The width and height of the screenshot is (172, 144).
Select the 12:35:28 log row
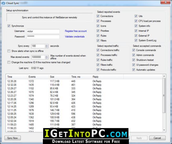[84, 81]
